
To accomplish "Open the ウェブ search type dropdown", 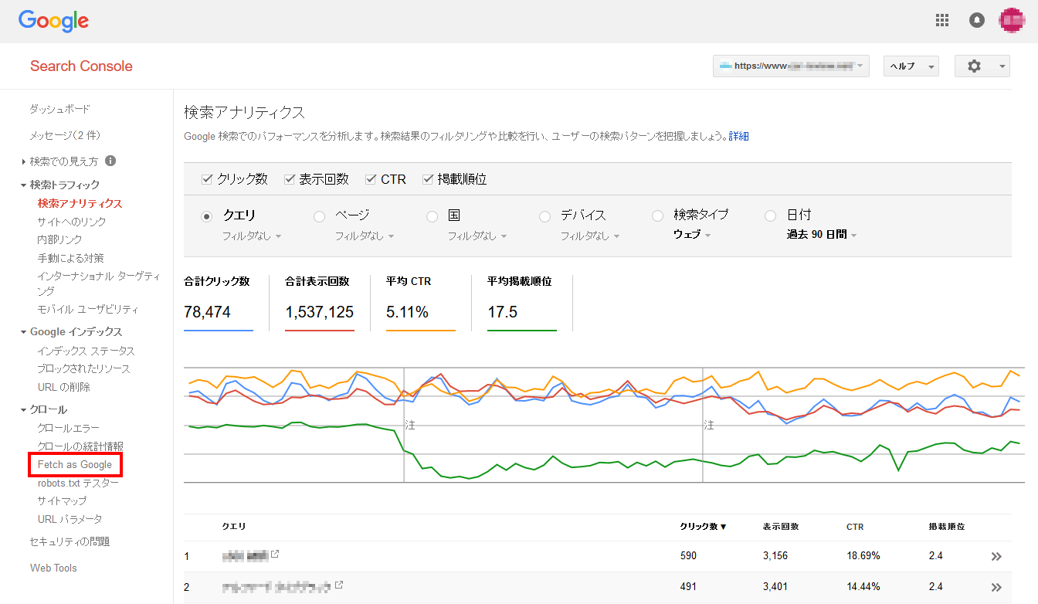I will 692,235.
